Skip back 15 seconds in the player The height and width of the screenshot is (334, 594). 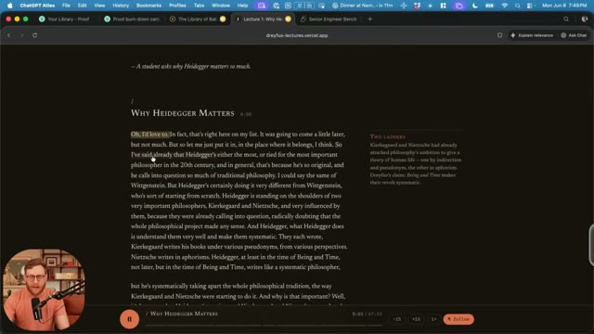(x=396, y=319)
